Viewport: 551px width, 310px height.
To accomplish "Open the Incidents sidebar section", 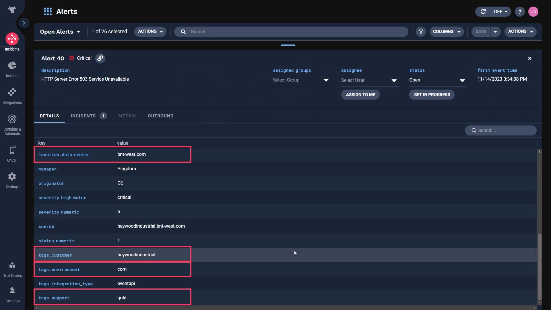I will click(x=12, y=42).
